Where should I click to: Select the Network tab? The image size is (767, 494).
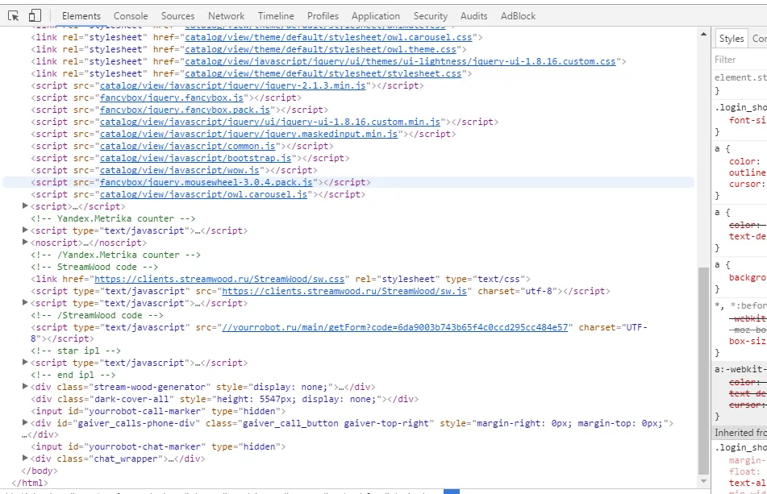tap(226, 16)
